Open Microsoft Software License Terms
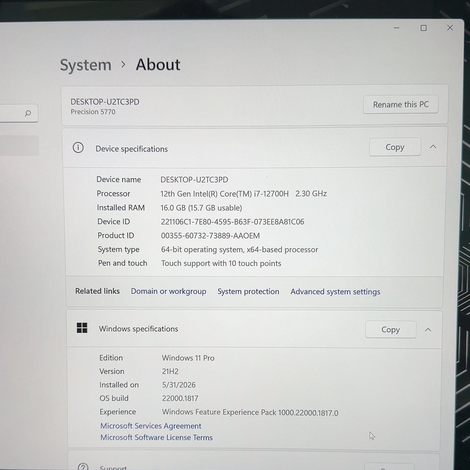Screen dimensions: 470x470 tap(156, 437)
